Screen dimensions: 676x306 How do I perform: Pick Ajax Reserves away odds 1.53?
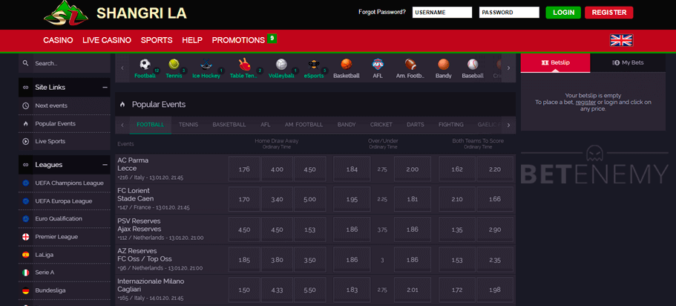pyautogui.click(x=309, y=229)
